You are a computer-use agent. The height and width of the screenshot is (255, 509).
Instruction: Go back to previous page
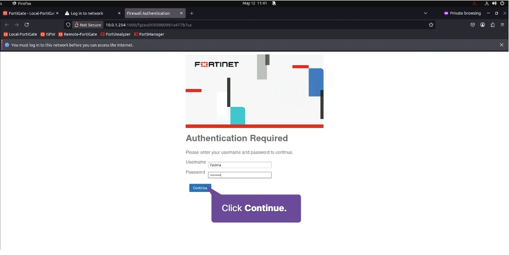7,25
